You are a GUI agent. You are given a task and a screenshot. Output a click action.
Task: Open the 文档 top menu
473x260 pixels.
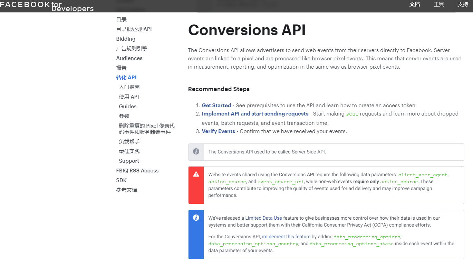(415, 4)
